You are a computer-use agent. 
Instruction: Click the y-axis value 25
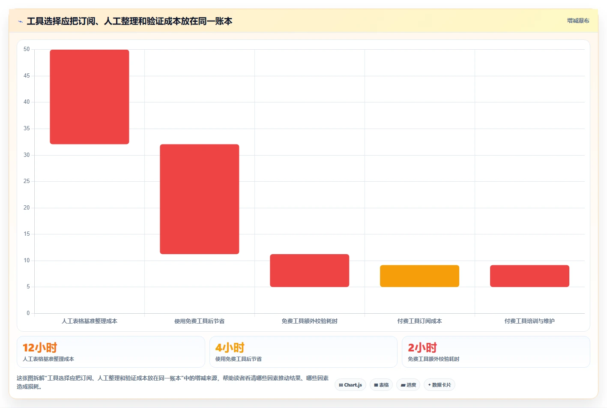click(27, 181)
